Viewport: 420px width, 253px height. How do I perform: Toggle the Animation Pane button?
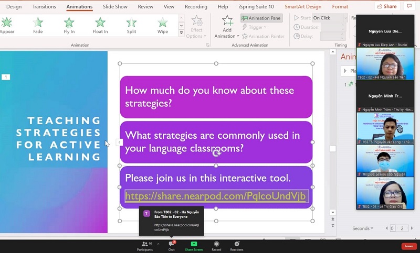click(261, 18)
